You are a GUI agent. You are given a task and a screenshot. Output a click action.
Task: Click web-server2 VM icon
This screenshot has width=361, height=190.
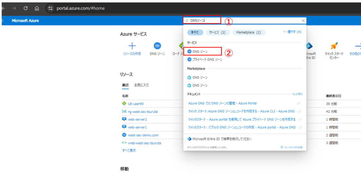pos(124,119)
